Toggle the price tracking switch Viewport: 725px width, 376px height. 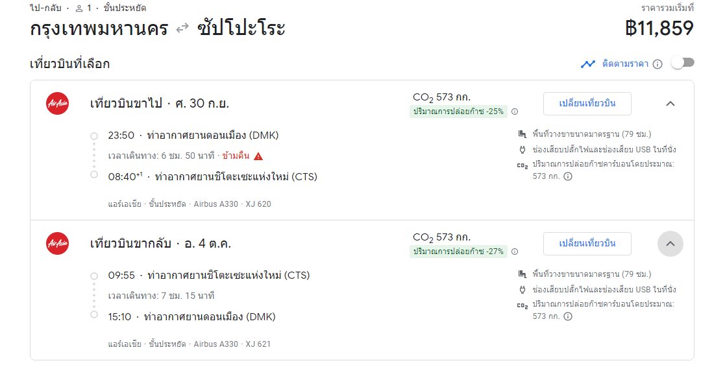pos(683,63)
